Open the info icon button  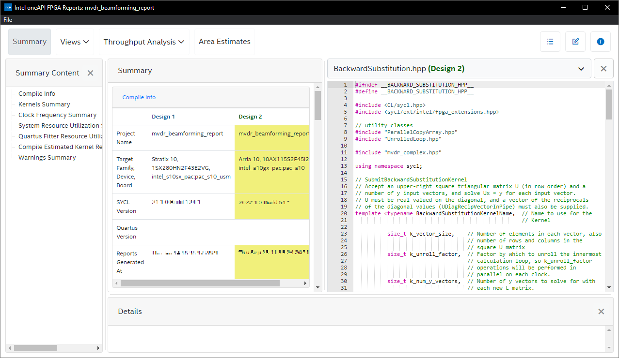click(x=601, y=42)
